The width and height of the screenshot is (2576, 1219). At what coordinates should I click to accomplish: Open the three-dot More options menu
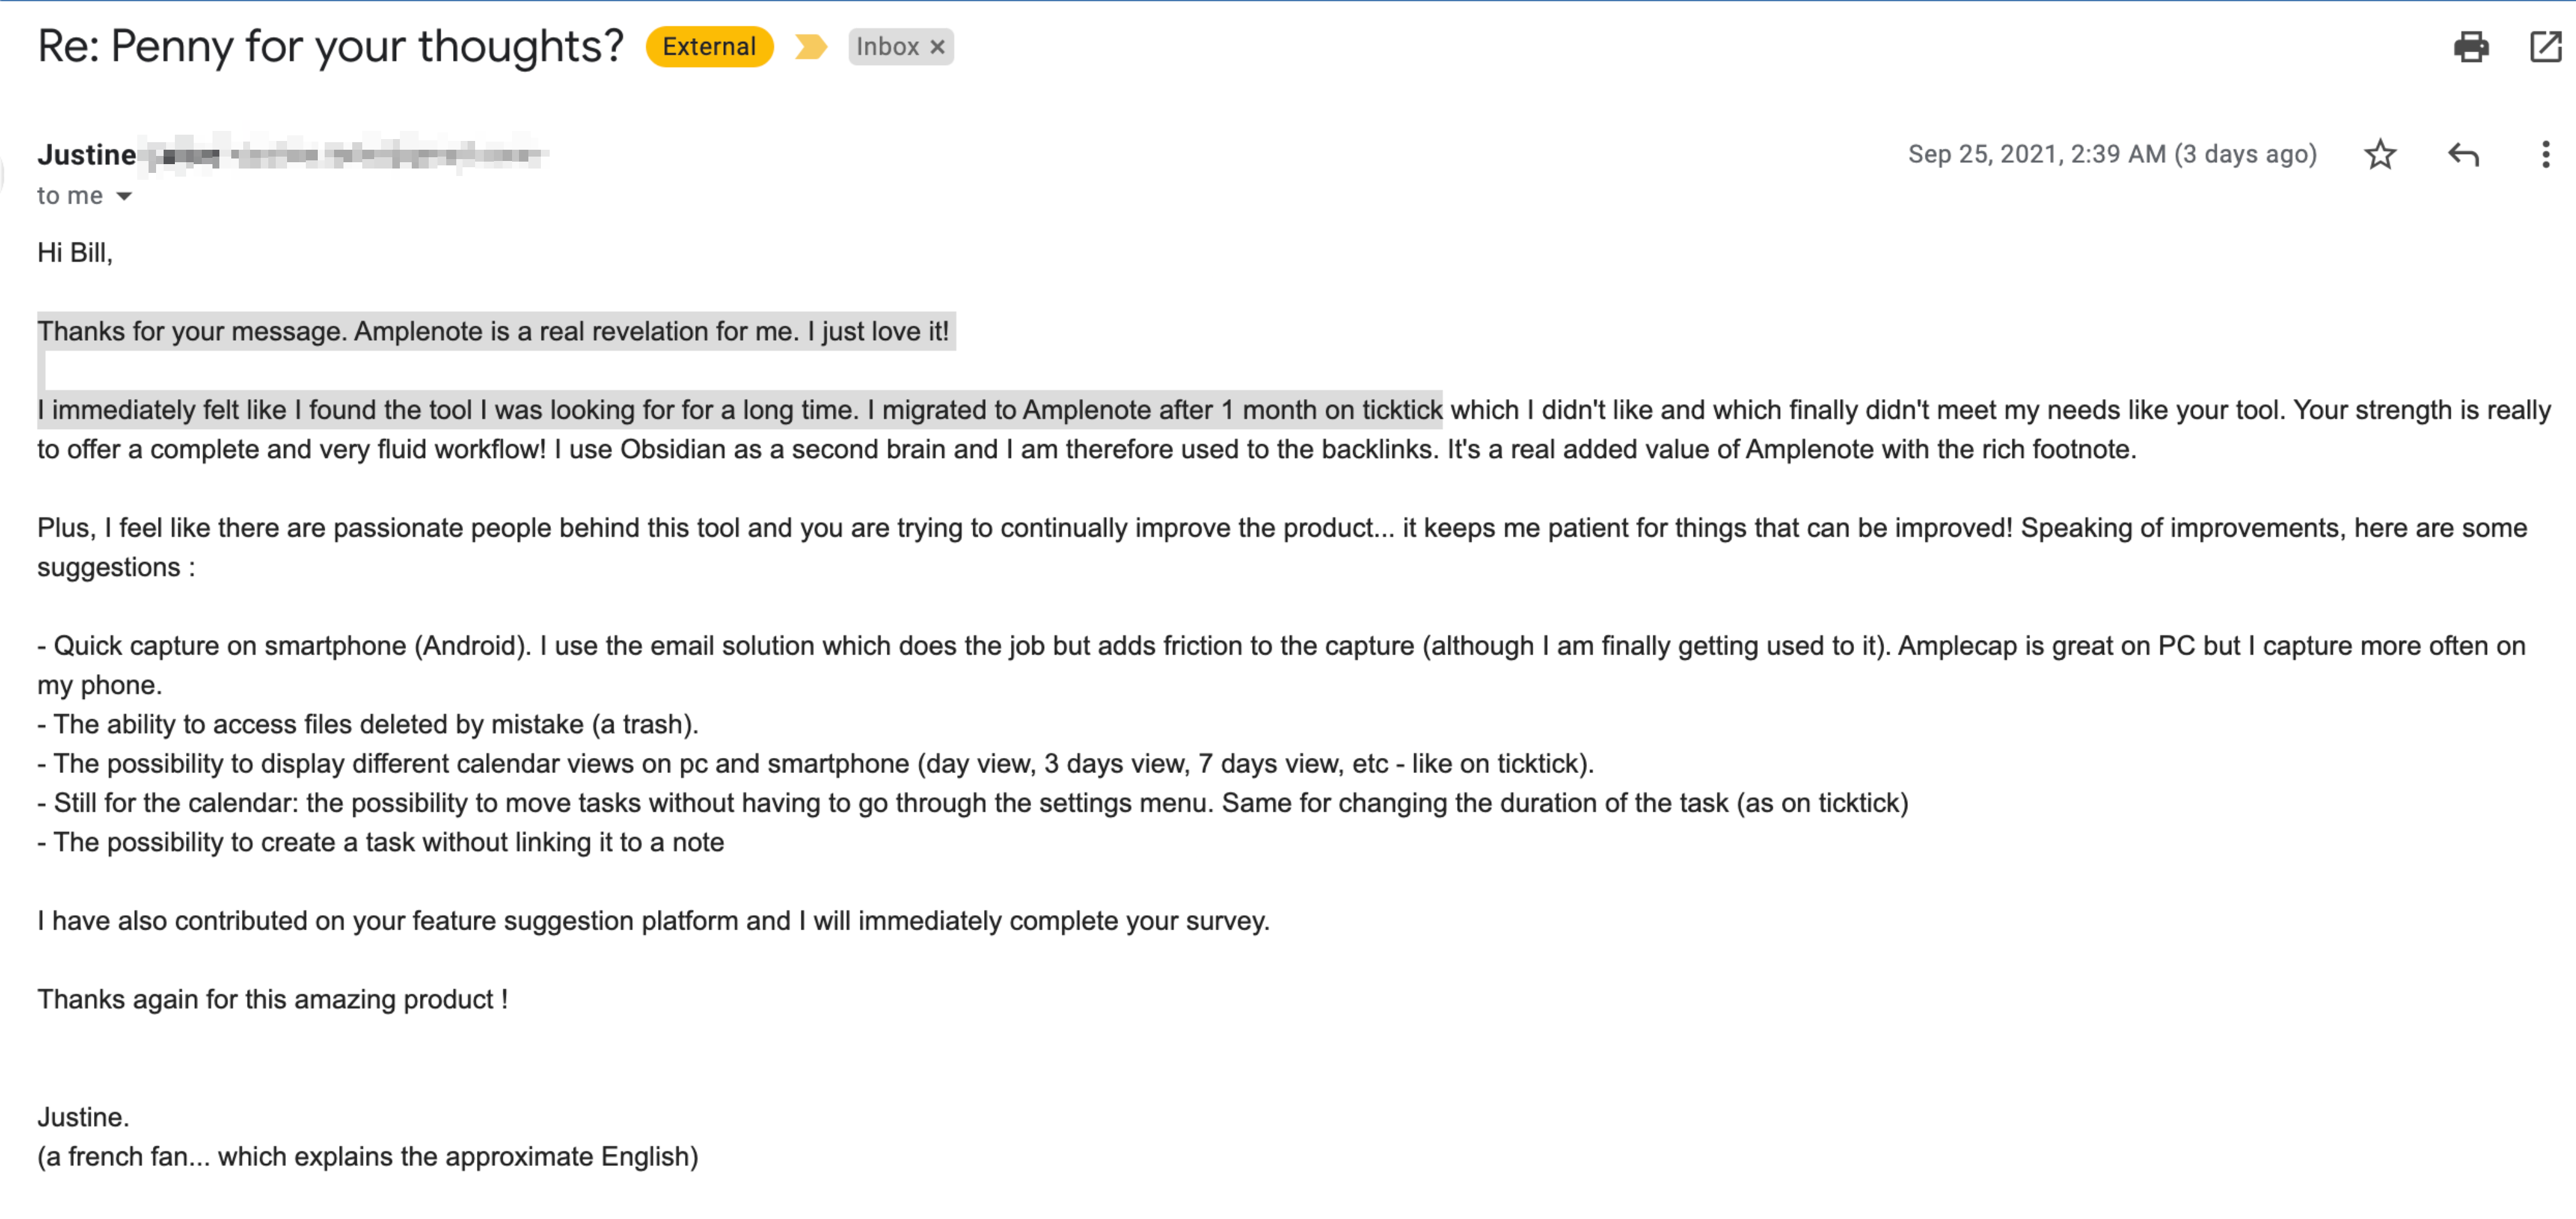2545,154
